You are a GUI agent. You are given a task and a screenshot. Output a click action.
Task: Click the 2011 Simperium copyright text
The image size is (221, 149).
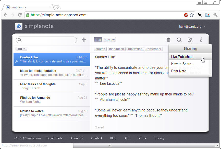click(28, 138)
